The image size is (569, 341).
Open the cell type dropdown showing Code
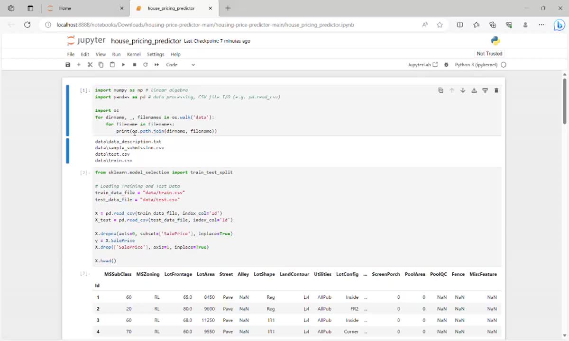180,65
